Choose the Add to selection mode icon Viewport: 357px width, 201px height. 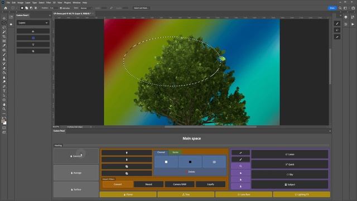click(27, 8)
